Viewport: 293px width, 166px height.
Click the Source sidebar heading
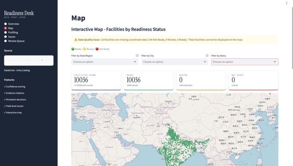(8, 50)
